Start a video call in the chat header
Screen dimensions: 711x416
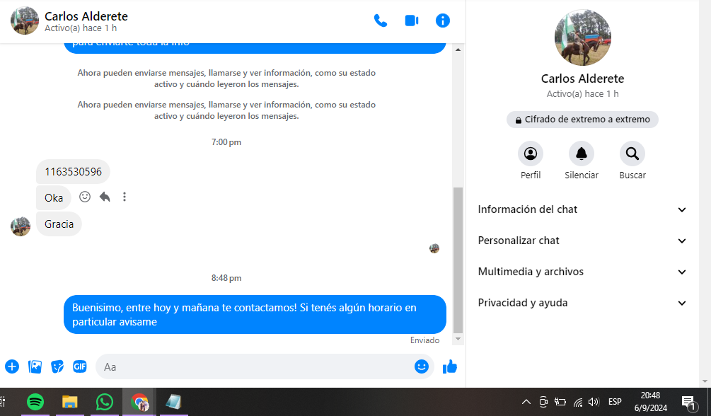click(412, 21)
